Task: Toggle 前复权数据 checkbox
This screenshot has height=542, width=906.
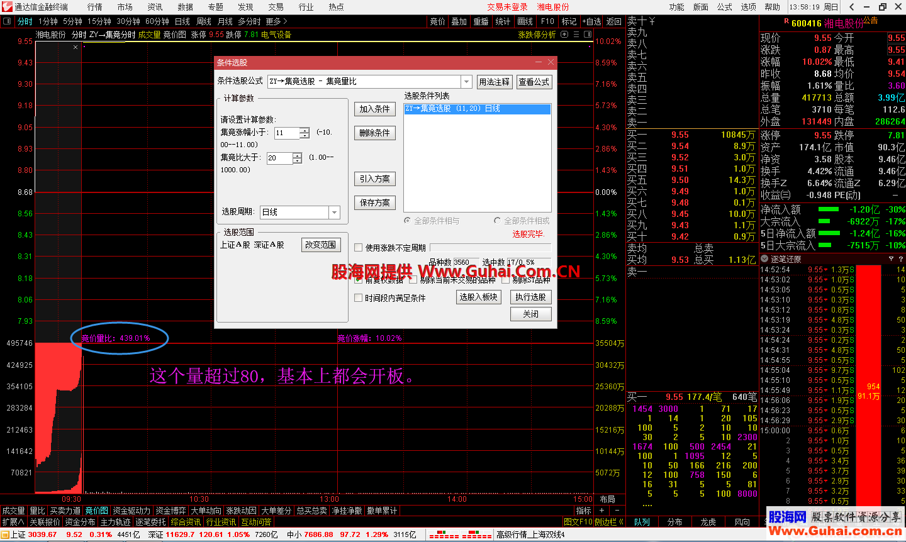Action: click(x=359, y=280)
